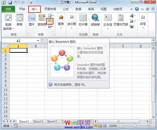The image size is (157, 130).
Task: Click the zoom slider handle
Action: 135,126
